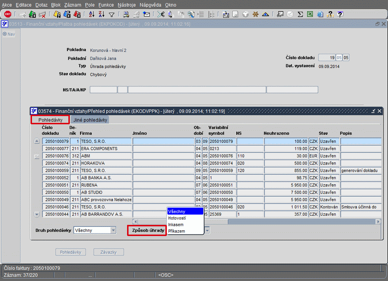Click the Sigma sum icon
The image size is (388, 281).
300,15
